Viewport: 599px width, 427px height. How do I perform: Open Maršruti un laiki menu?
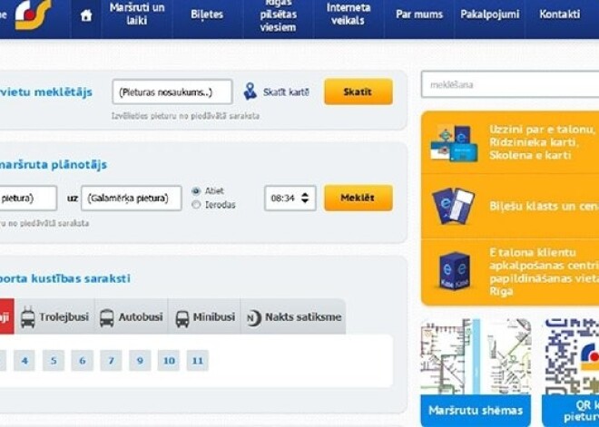click(x=137, y=14)
